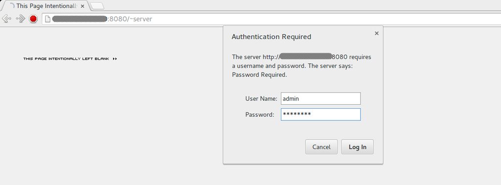501x185 pixels.
Task: Click the browser forward arrow
Action: tap(21, 19)
